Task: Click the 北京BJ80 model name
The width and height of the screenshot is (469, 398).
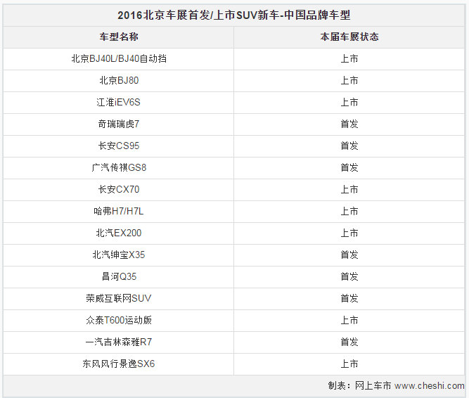Action: point(119,80)
